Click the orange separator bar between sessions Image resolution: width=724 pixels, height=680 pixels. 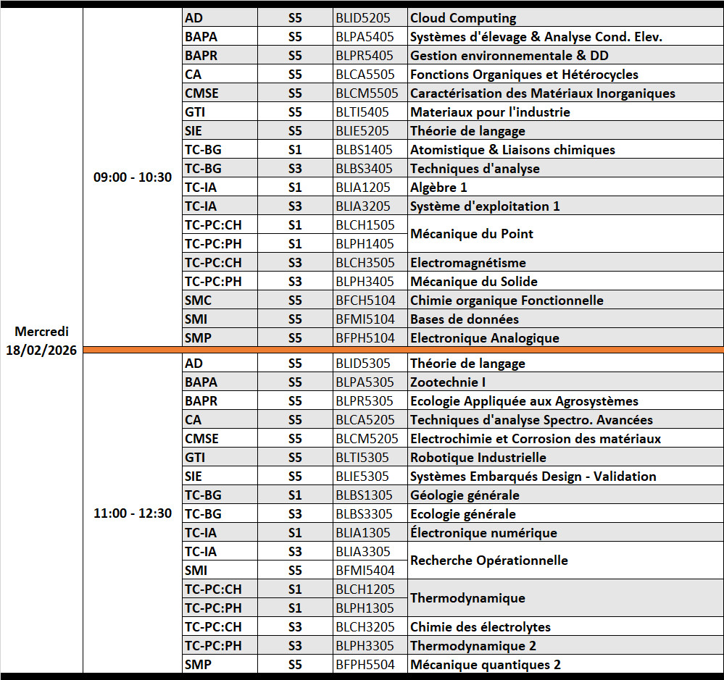(x=403, y=351)
